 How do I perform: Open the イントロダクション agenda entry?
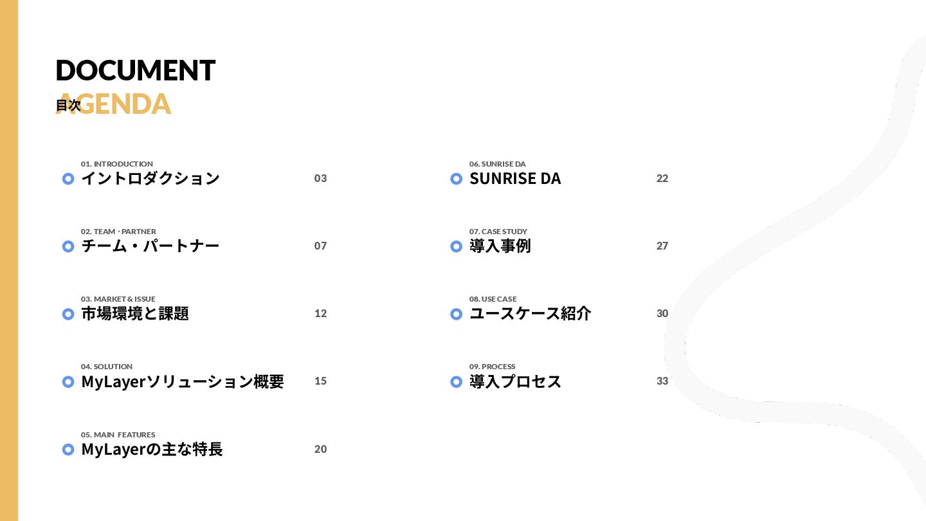click(150, 178)
